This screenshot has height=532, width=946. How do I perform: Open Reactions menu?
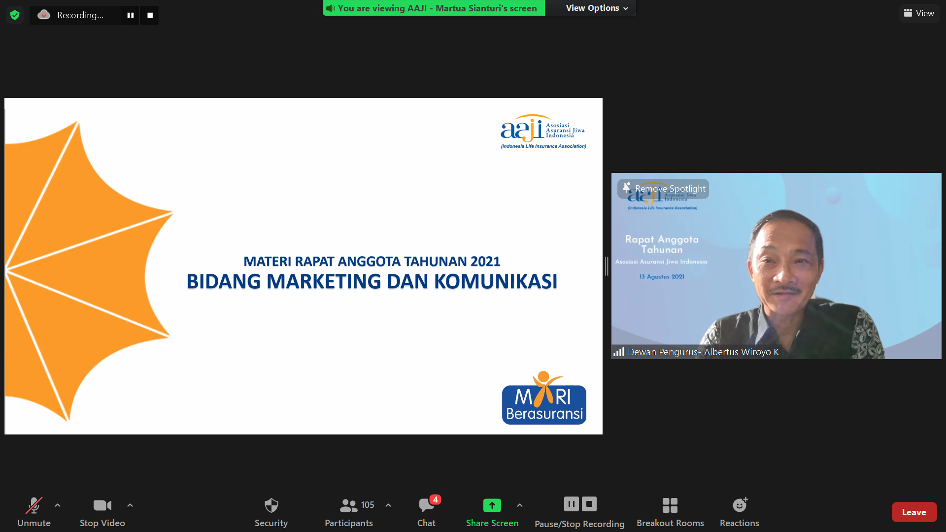[740, 512]
